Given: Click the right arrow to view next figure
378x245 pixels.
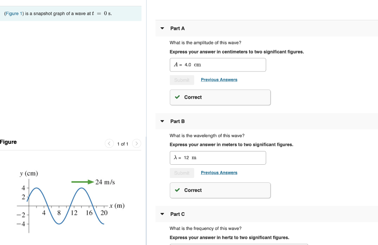Looking at the screenshot, I should pos(136,144).
